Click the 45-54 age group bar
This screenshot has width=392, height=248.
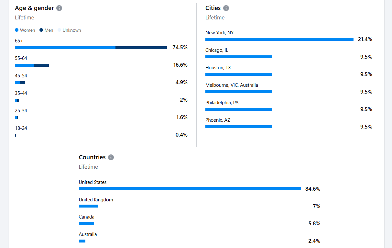pos(20,83)
